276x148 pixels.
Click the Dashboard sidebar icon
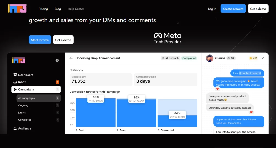click(15, 75)
